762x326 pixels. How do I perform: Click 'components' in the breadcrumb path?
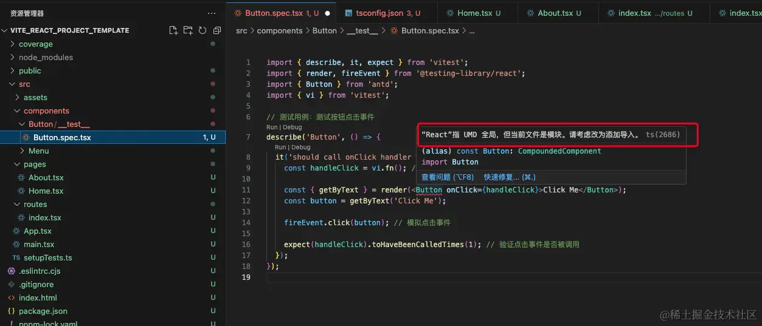tap(280, 30)
